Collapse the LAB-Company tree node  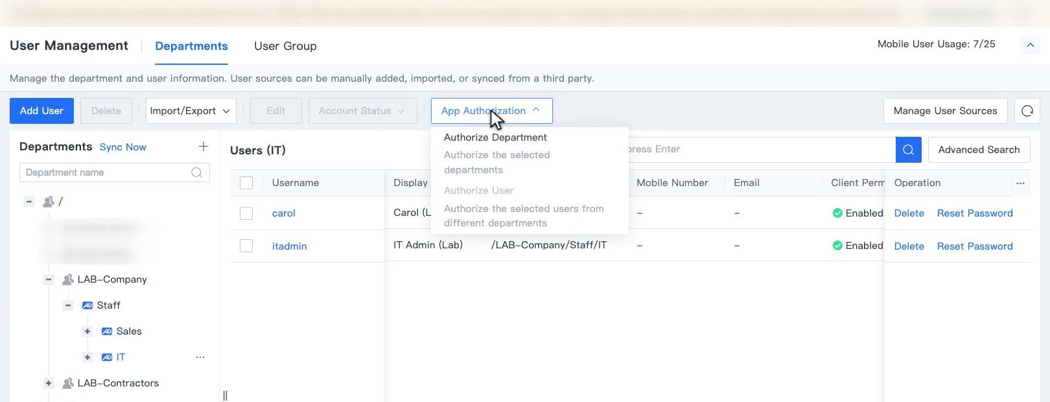(x=49, y=279)
